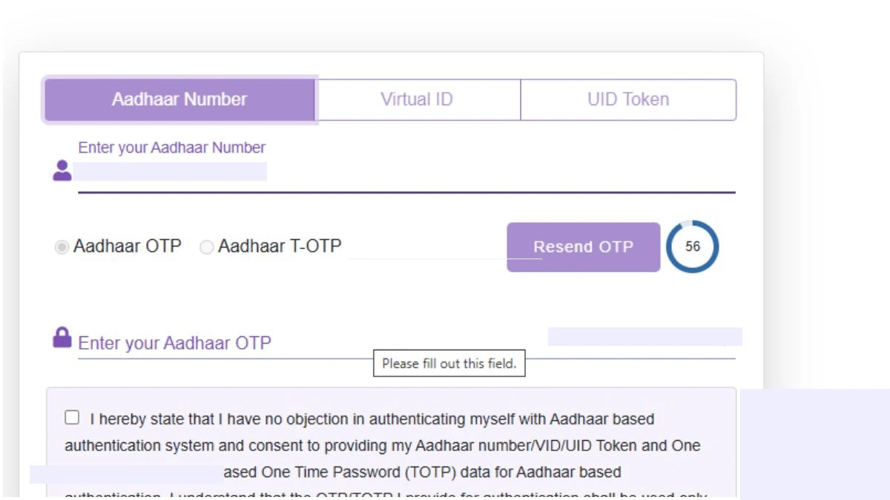Viewport: 890px width, 500px height.
Task: Select the Aadhaar T-OTP radio button
Action: coord(207,247)
